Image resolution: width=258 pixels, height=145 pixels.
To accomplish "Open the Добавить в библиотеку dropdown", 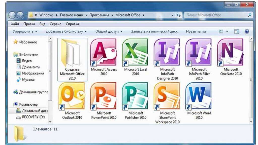I will click(x=66, y=31).
